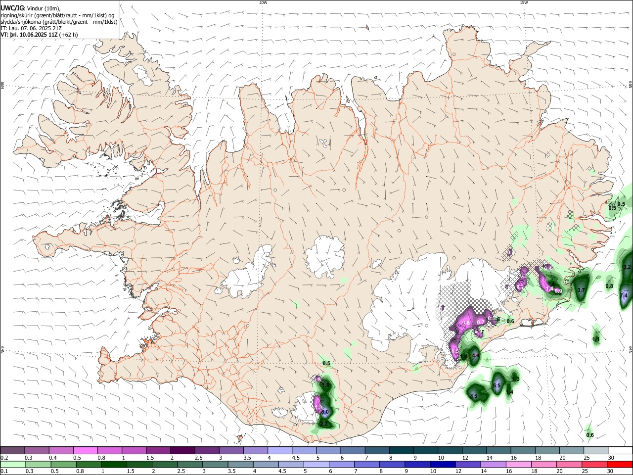The image size is (633, 475).
Task: Select the 'VT: þri. 10.06.2025 11Z (+62 h)' line
Action: [40, 35]
